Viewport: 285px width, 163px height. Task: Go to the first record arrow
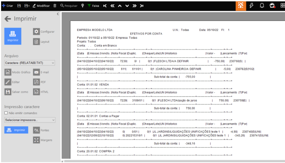105,6
